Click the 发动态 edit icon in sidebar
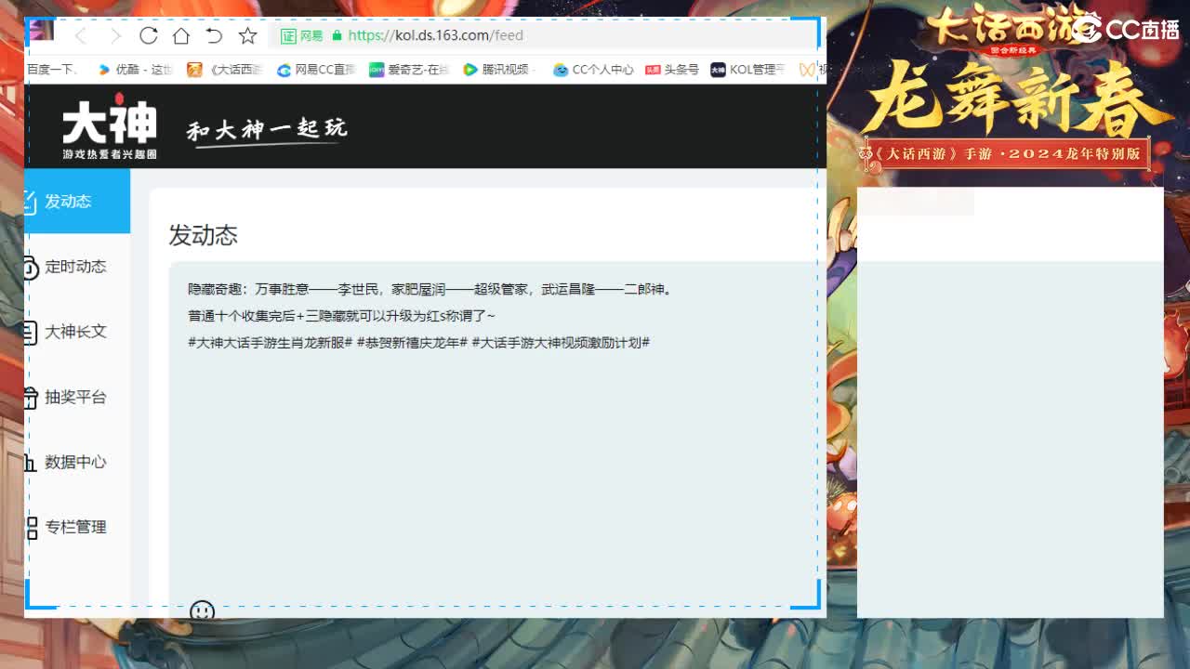This screenshot has width=1190, height=669. 31,201
